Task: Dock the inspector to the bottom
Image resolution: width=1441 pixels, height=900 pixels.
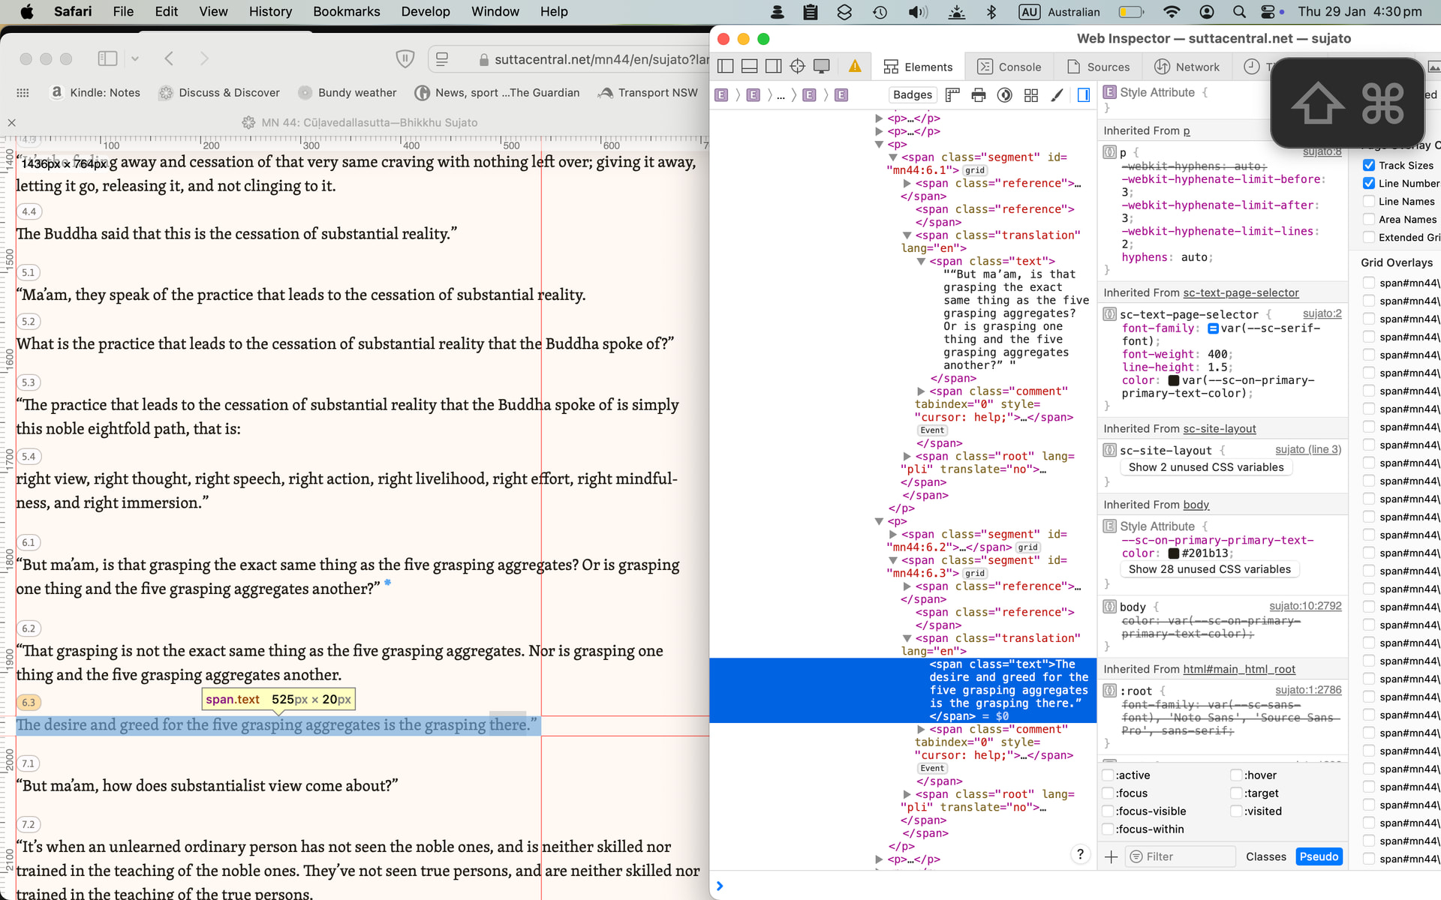Action: [x=749, y=67]
